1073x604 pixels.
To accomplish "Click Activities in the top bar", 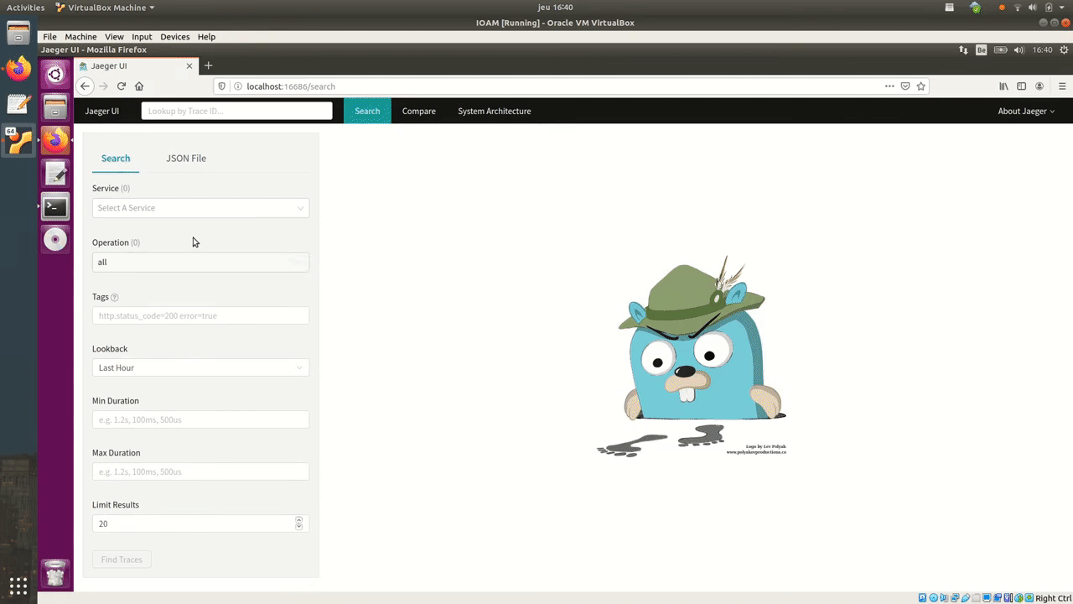I will click(25, 8).
